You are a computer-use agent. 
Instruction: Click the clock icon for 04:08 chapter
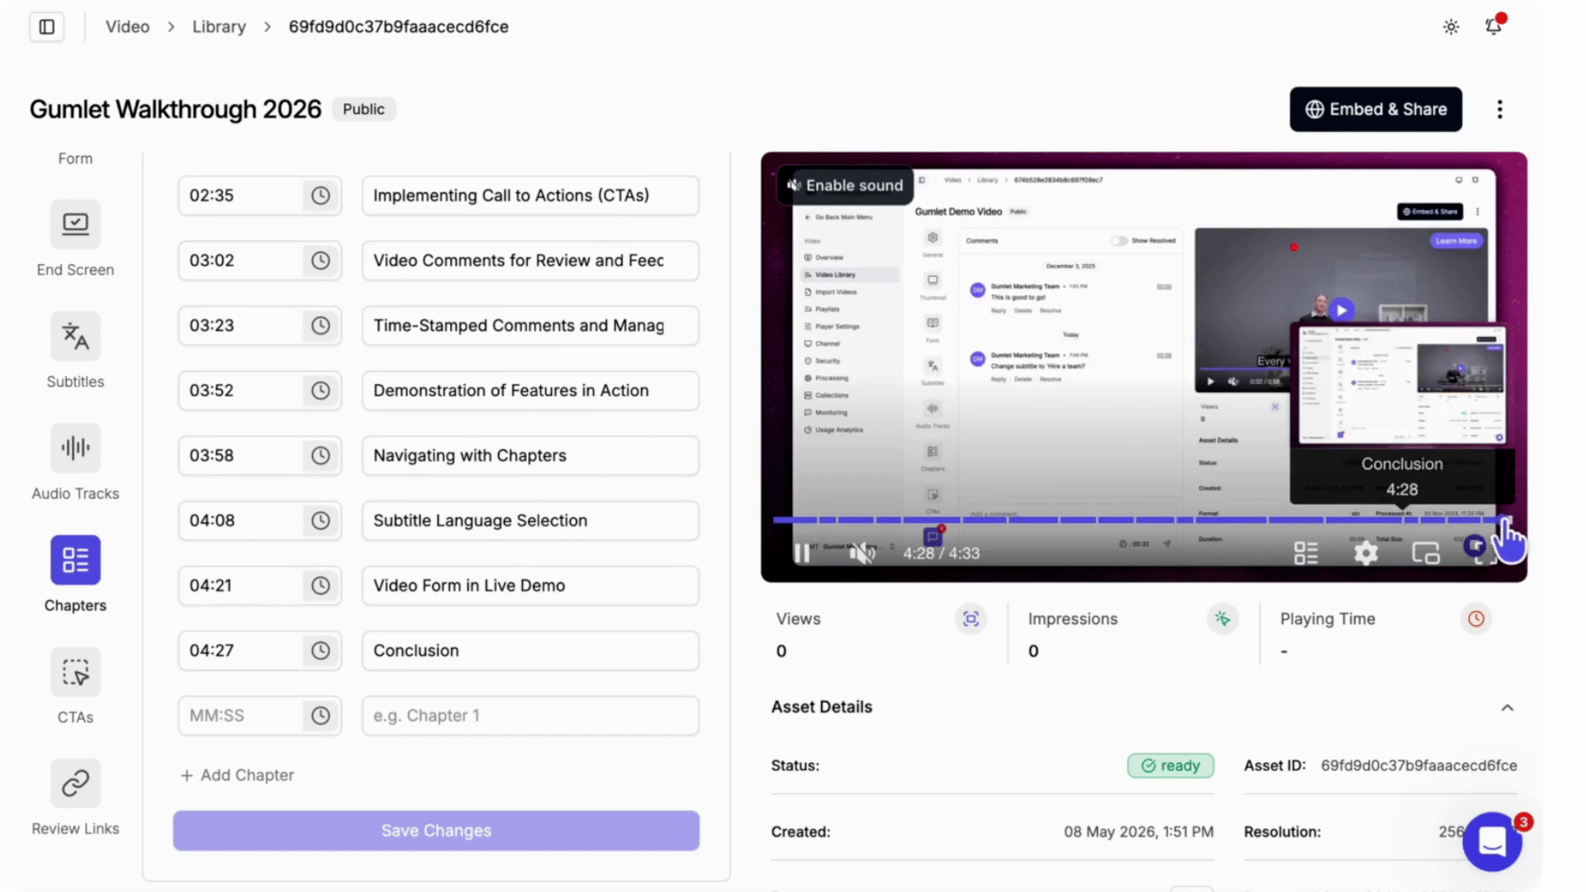321,521
